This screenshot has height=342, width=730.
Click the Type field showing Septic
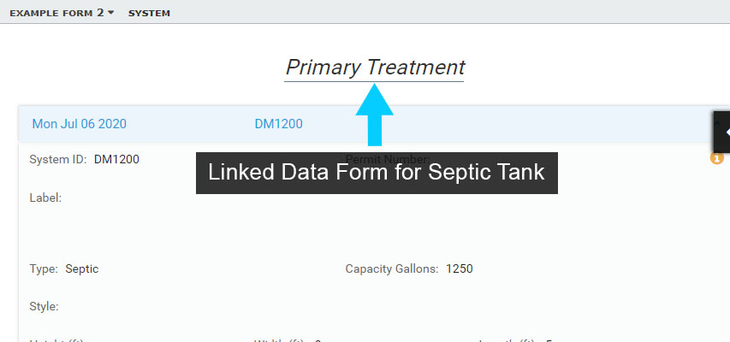[82, 268]
